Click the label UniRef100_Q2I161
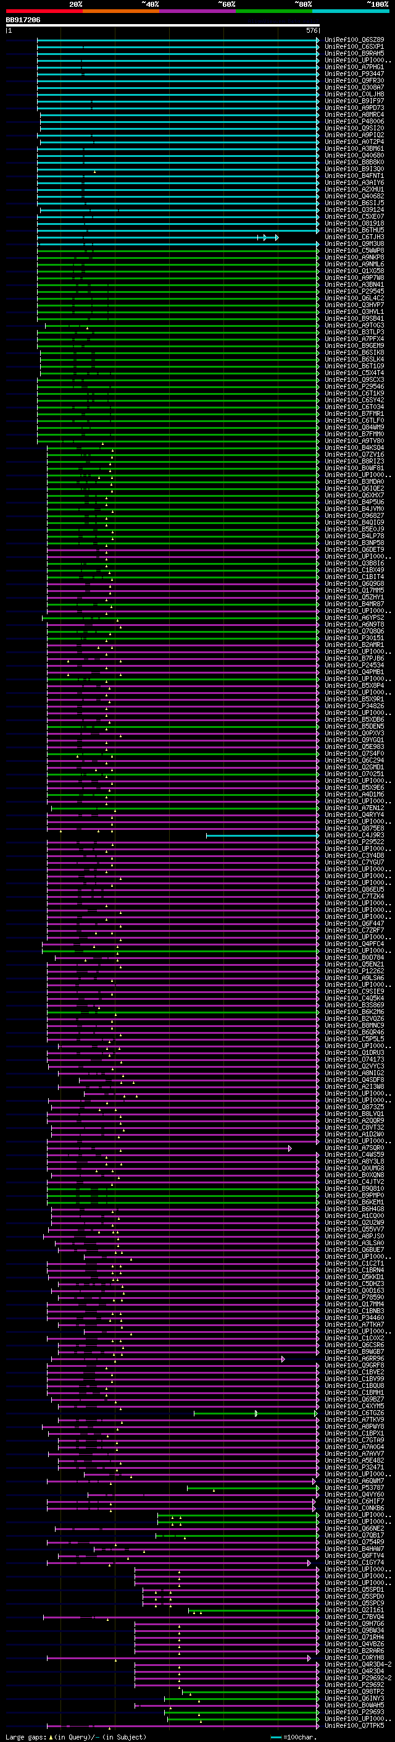 pyautogui.click(x=354, y=1610)
